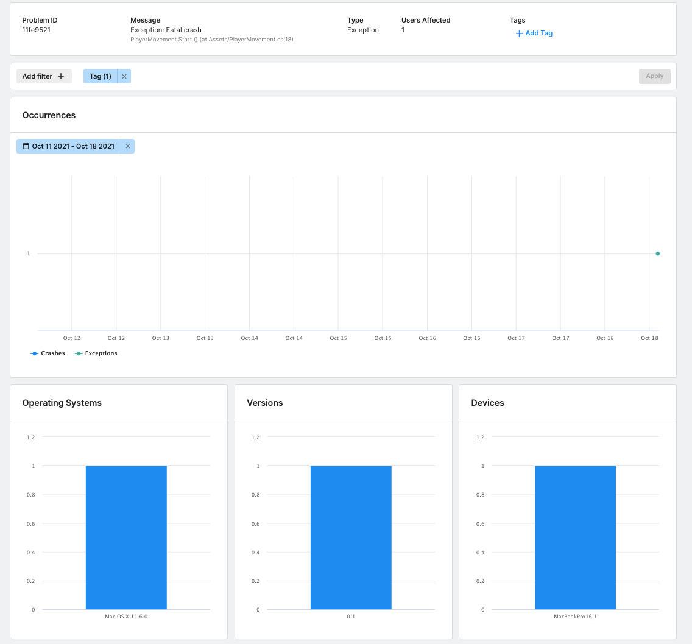Click the exception data point on Oct 18
The width and height of the screenshot is (692, 644).
pyautogui.click(x=657, y=253)
